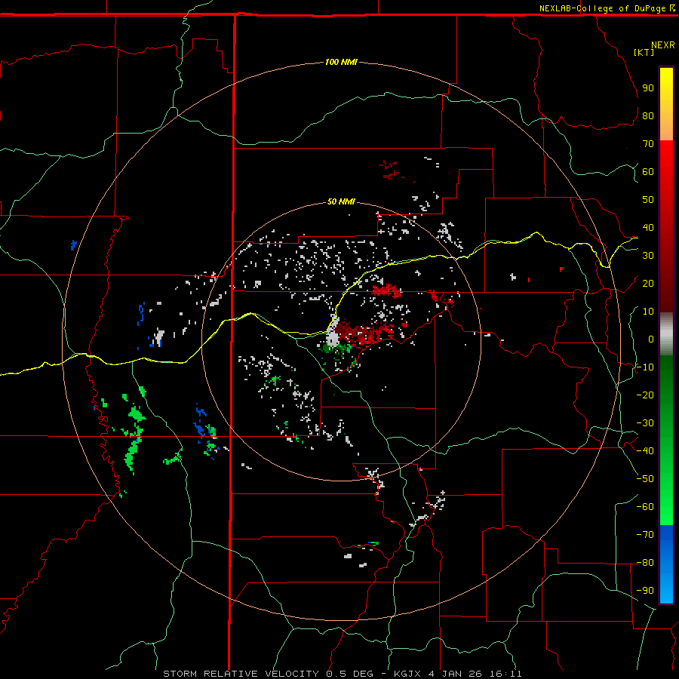Click the NEXR label above the scale
The image size is (679, 679).
point(662,45)
